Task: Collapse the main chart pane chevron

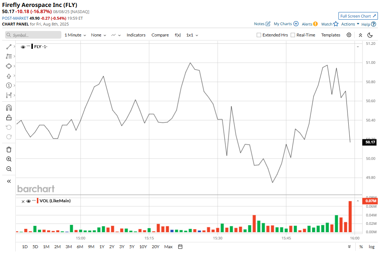Action: 358,47
